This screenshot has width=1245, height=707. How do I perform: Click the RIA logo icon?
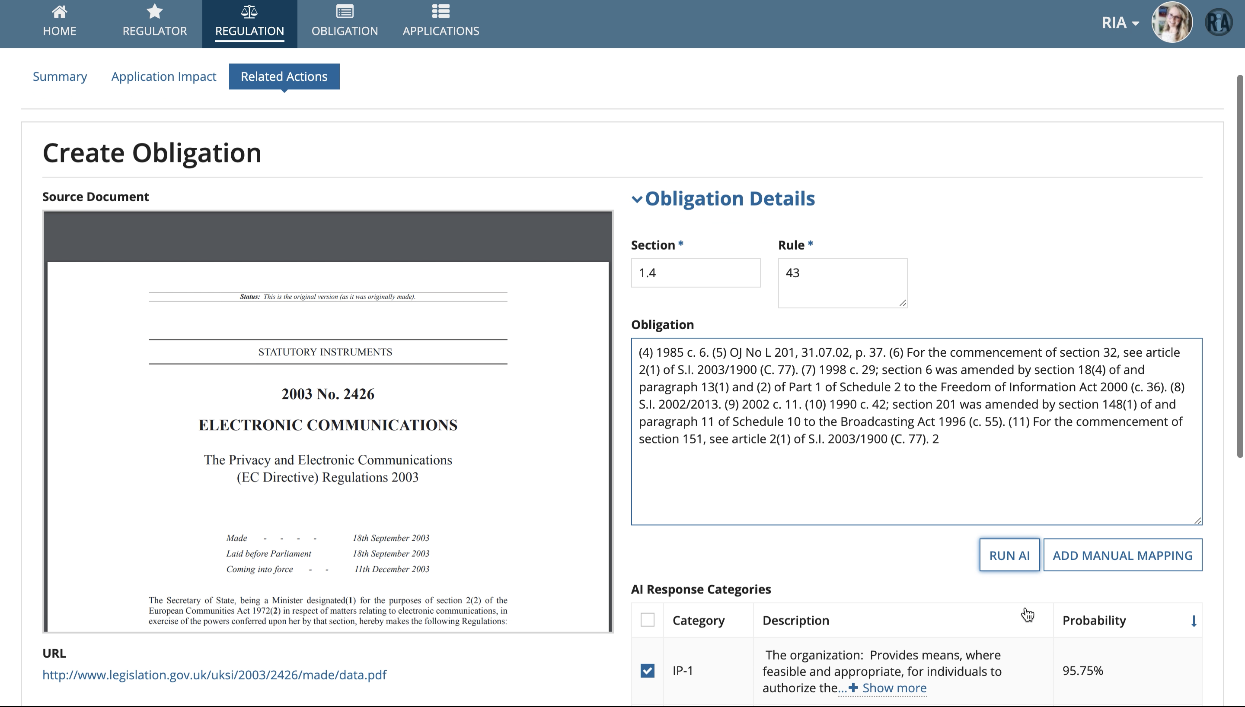coord(1219,22)
